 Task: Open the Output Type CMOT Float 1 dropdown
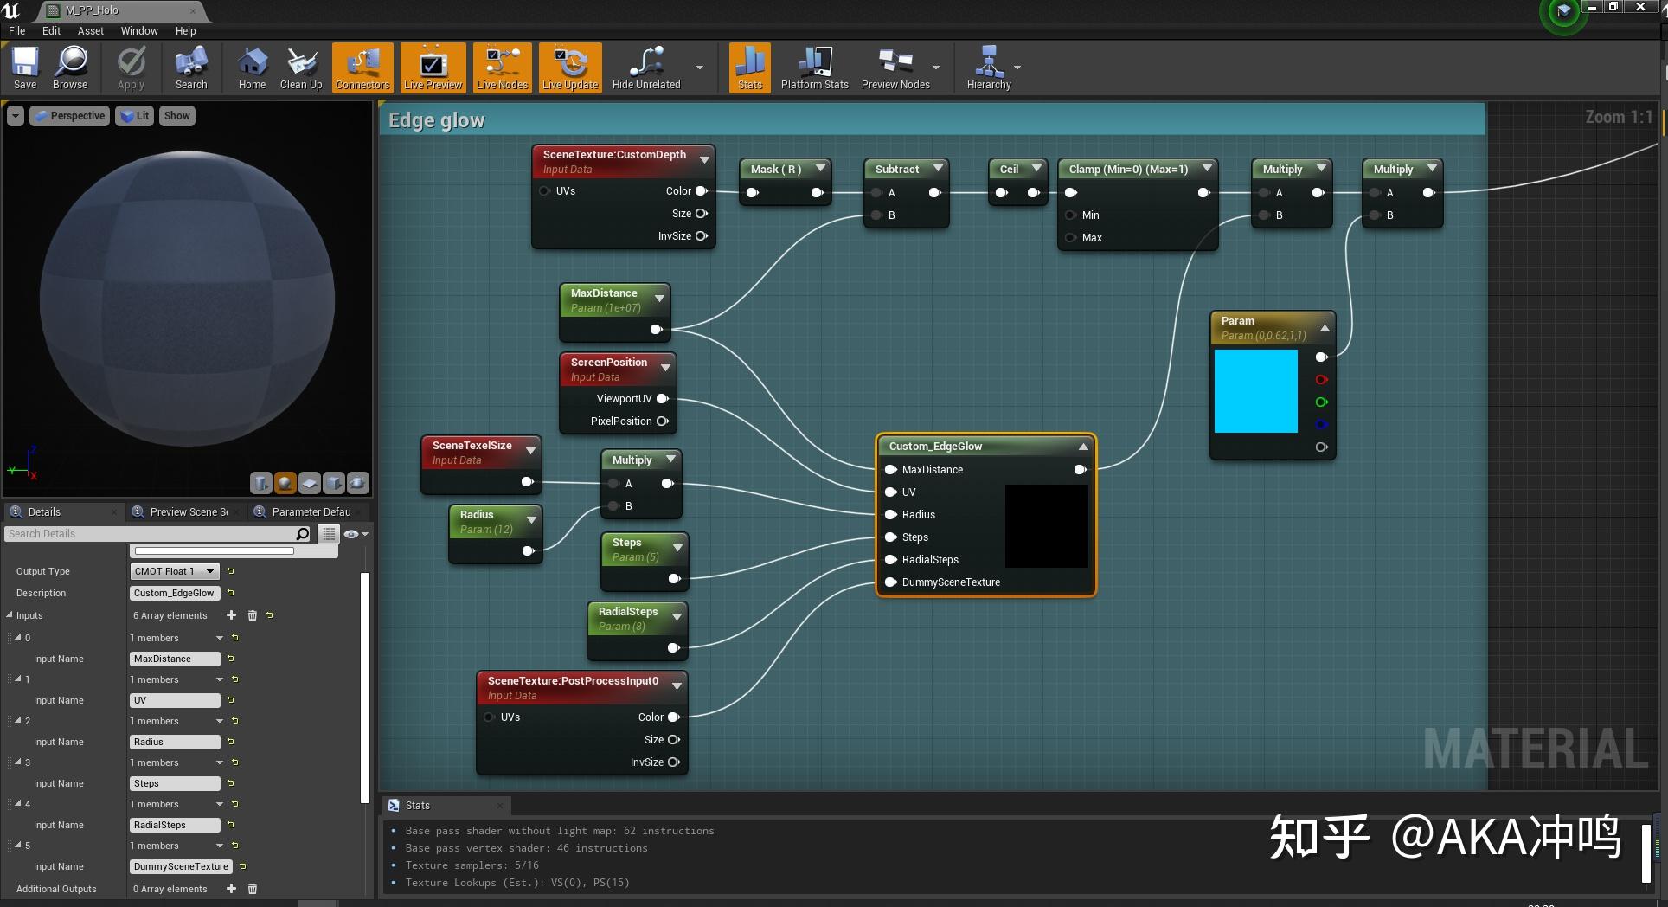pyautogui.click(x=175, y=571)
